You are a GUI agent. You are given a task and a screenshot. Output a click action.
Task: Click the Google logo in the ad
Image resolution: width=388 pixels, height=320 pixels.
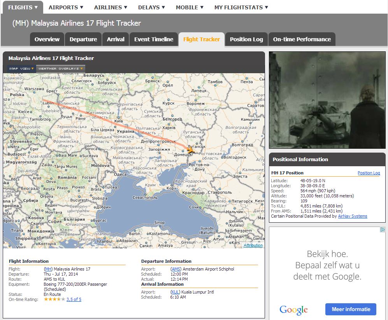pos(293,310)
